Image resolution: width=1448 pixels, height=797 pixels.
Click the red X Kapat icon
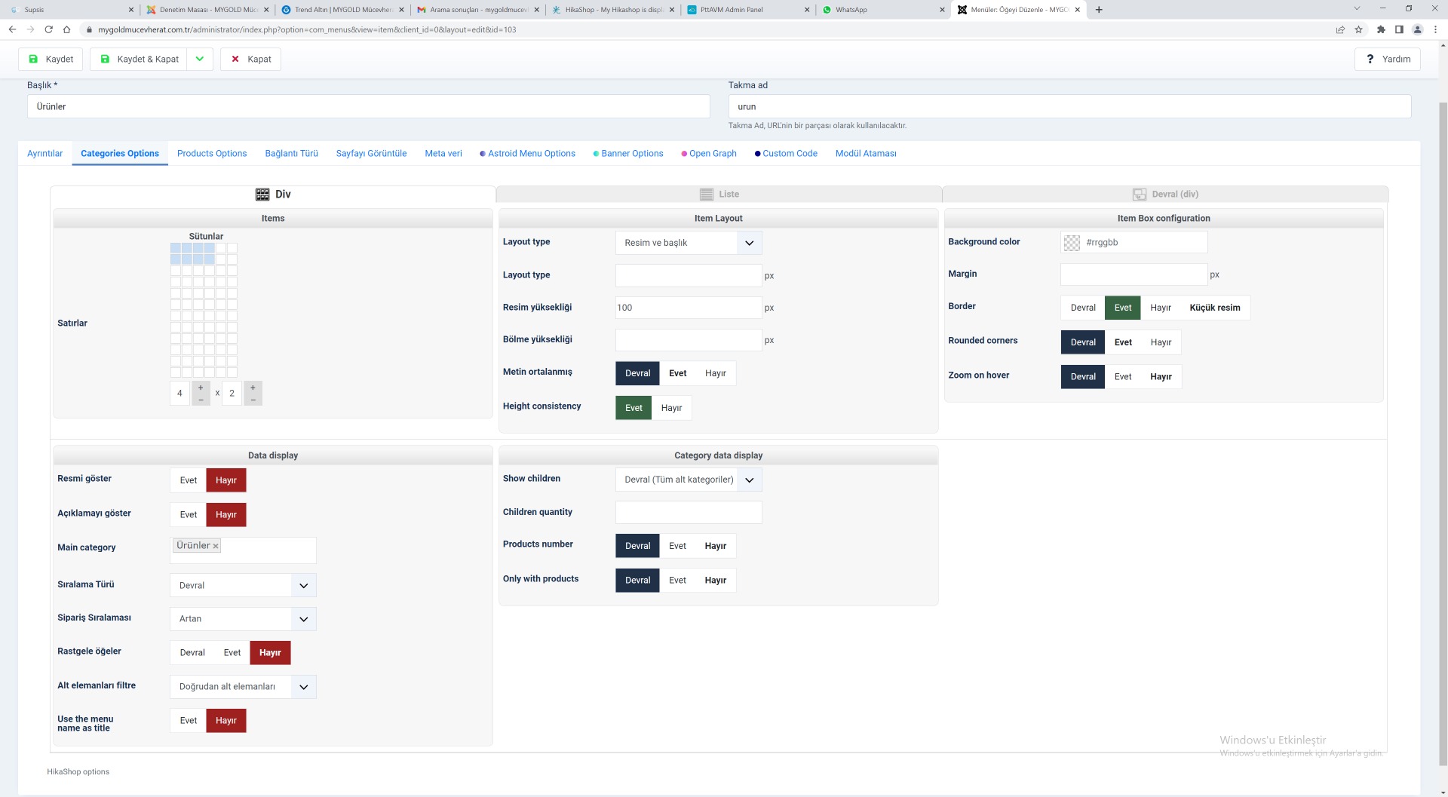pyautogui.click(x=235, y=59)
